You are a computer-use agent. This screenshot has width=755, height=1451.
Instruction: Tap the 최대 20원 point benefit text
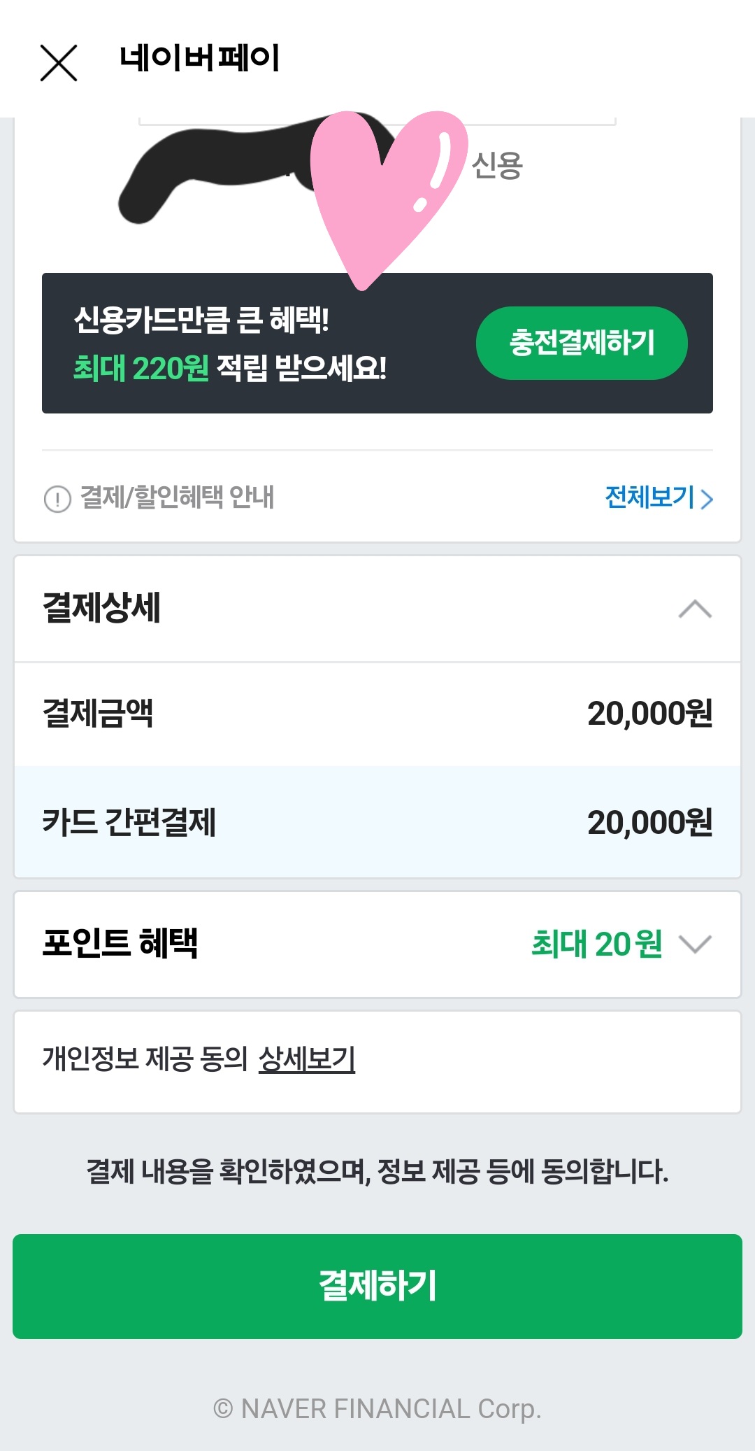[596, 944]
